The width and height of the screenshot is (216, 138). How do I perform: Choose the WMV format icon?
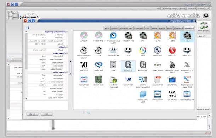click(x=143, y=52)
